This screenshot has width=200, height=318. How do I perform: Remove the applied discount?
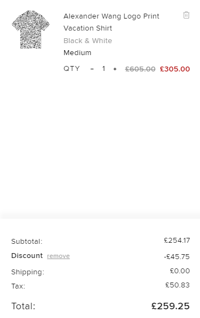click(58, 256)
